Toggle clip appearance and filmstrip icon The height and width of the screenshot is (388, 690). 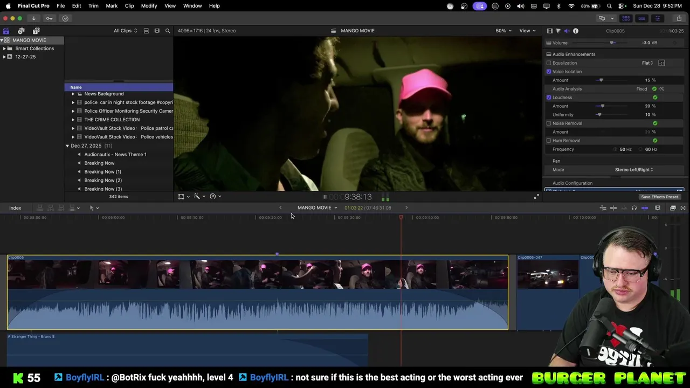146,31
